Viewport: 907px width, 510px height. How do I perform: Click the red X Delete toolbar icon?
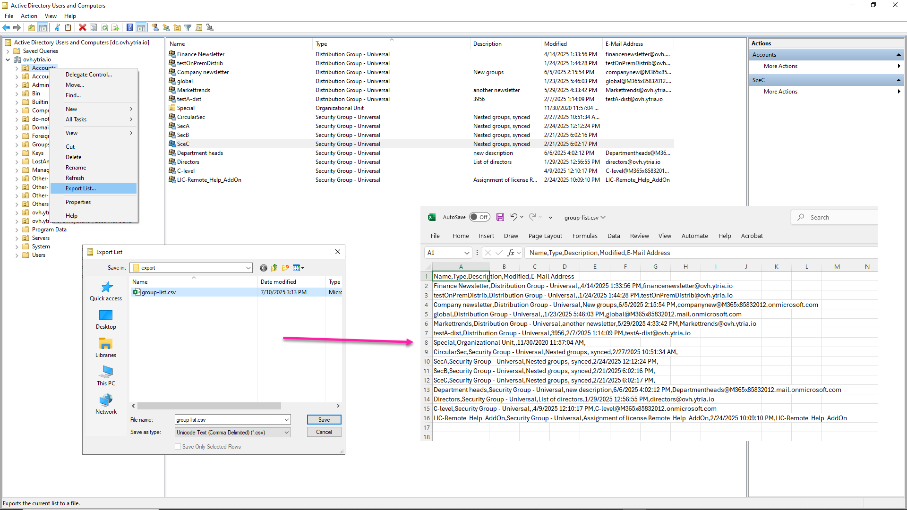pos(82,28)
